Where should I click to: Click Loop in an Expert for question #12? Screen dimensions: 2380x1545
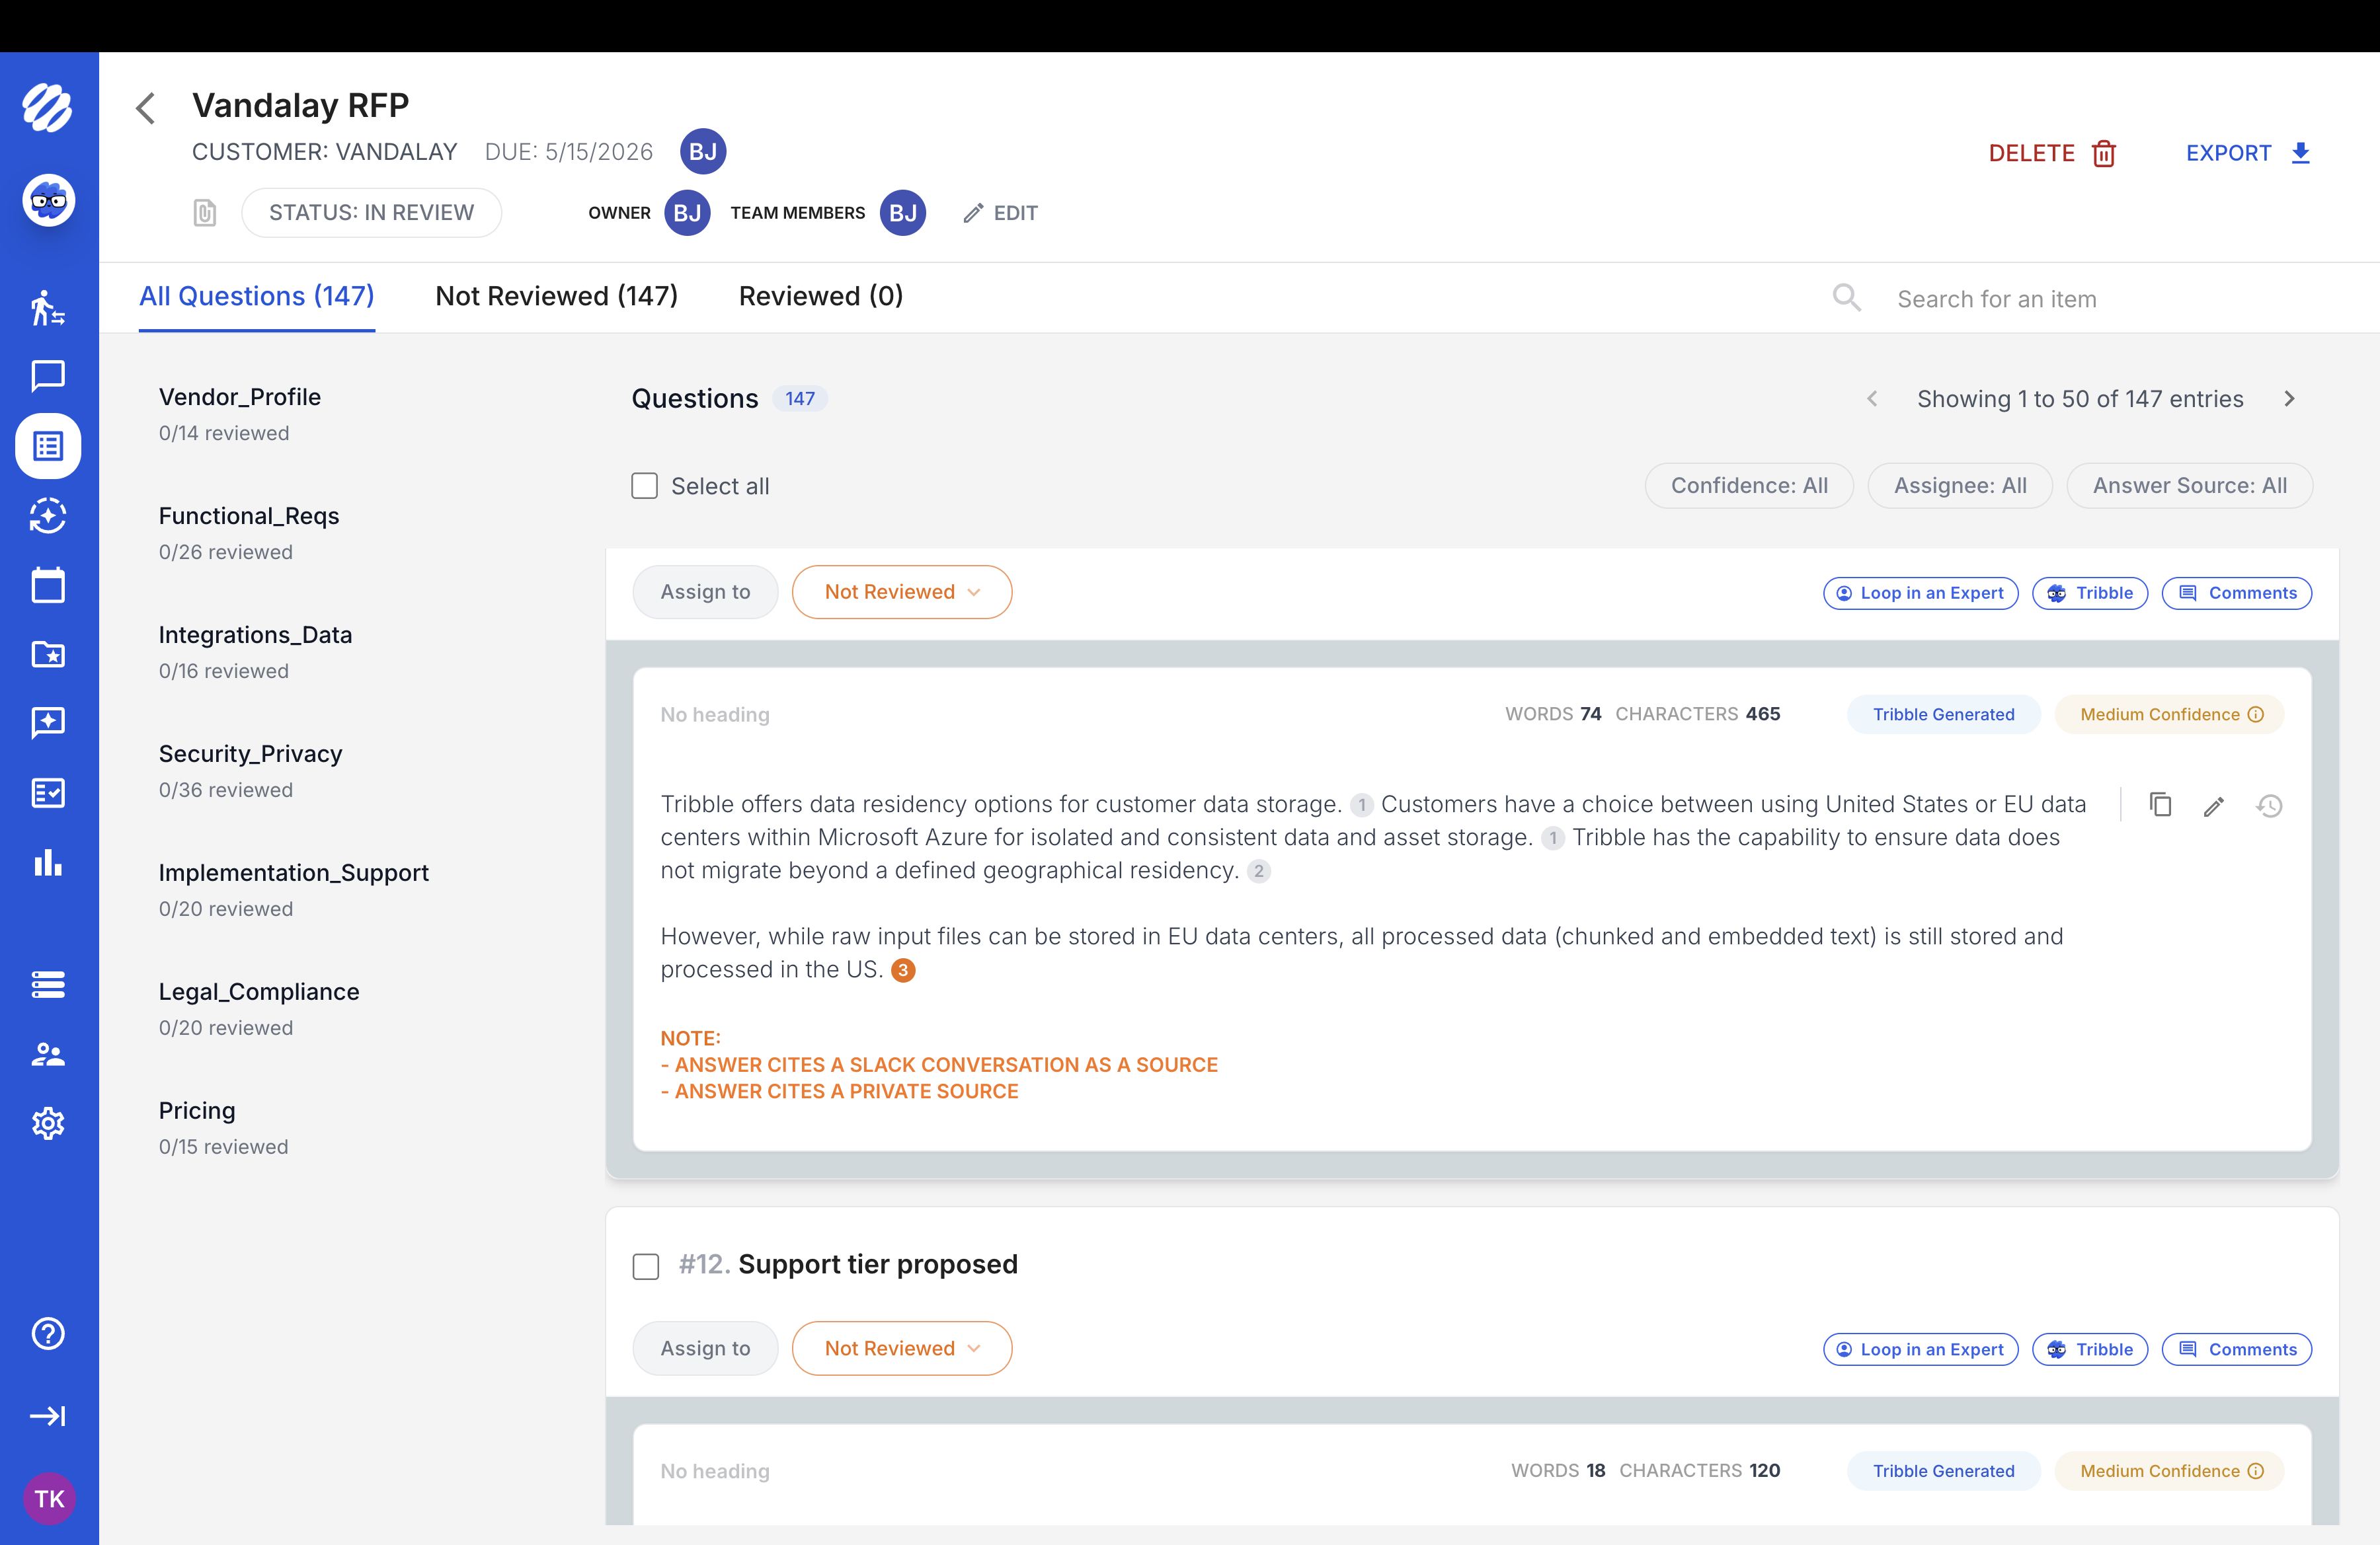coord(1920,1349)
